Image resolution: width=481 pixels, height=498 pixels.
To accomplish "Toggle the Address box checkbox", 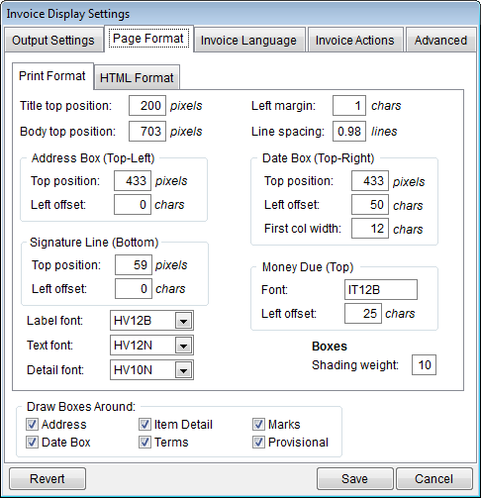I will pos(32,424).
